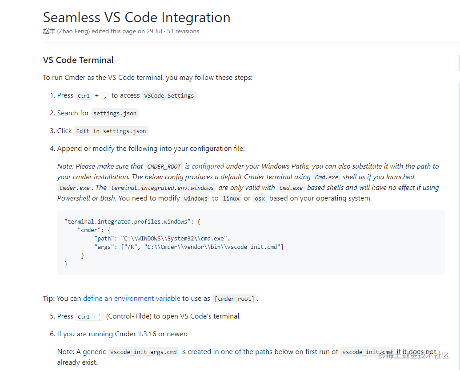
Task: View the 51 revisions history
Action: [x=183, y=31]
